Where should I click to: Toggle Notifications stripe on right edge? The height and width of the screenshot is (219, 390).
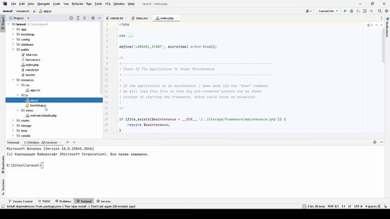pos(387,27)
